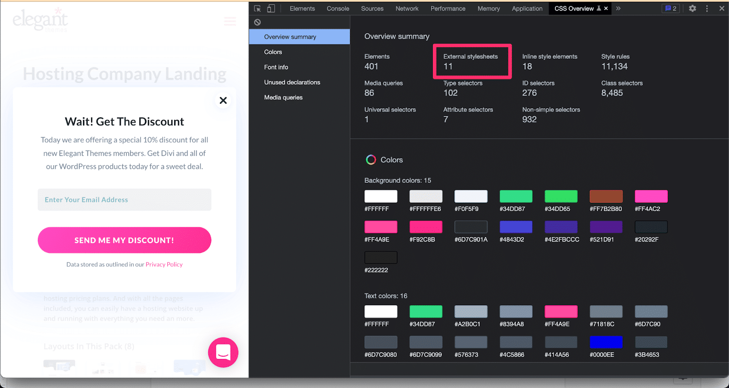Select text color swatch #576373
This screenshot has height=388, width=729.
pyautogui.click(x=471, y=342)
